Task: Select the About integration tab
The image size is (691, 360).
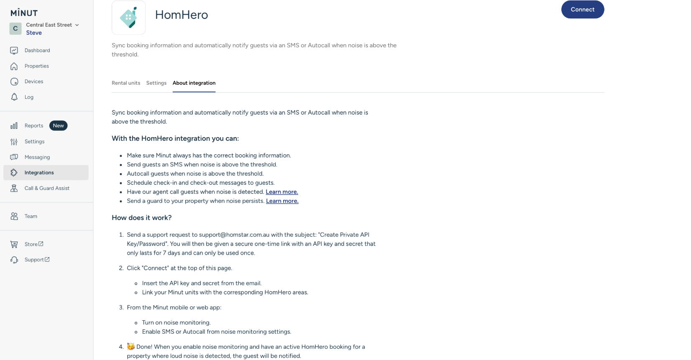Action: tap(194, 83)
